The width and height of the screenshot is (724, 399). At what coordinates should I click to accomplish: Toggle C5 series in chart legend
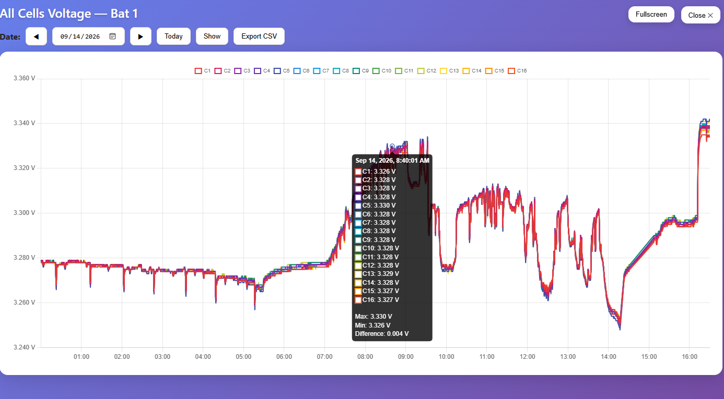282,70
